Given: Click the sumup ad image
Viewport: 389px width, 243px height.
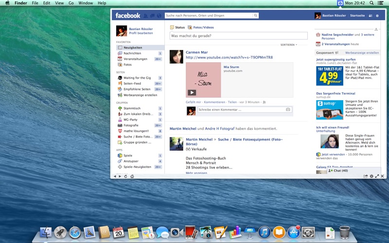Looking at the screenshot, I should coord(330,110).
